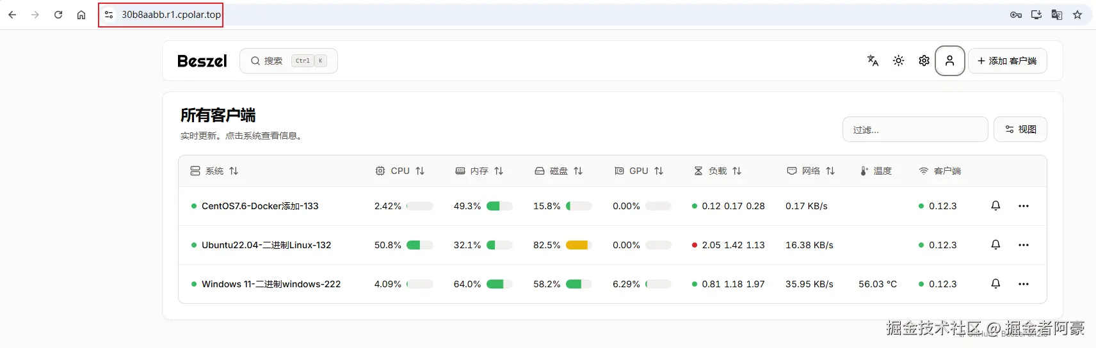Open CentOS7.6-Docker添加-133 system
1096x348 pixels.
pyautogui.click(x=260, y=206)
